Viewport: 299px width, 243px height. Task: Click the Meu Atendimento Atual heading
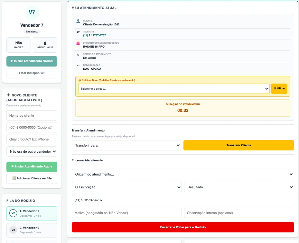(x=94, y=8)
